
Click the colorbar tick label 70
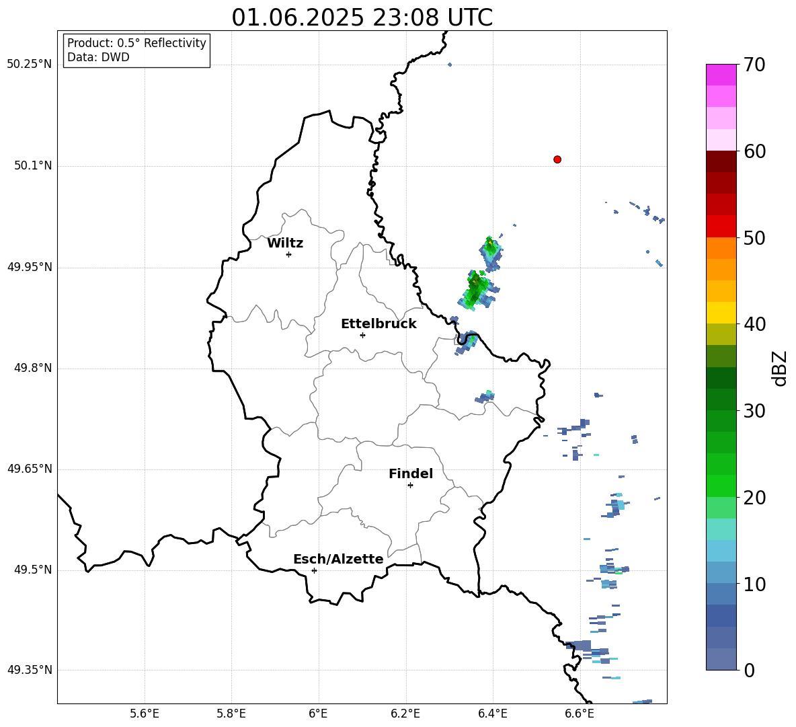tap(754, 65)
